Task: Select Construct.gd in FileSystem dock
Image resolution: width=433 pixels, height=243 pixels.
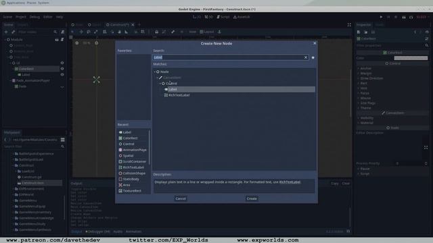Action: point(31,177)
